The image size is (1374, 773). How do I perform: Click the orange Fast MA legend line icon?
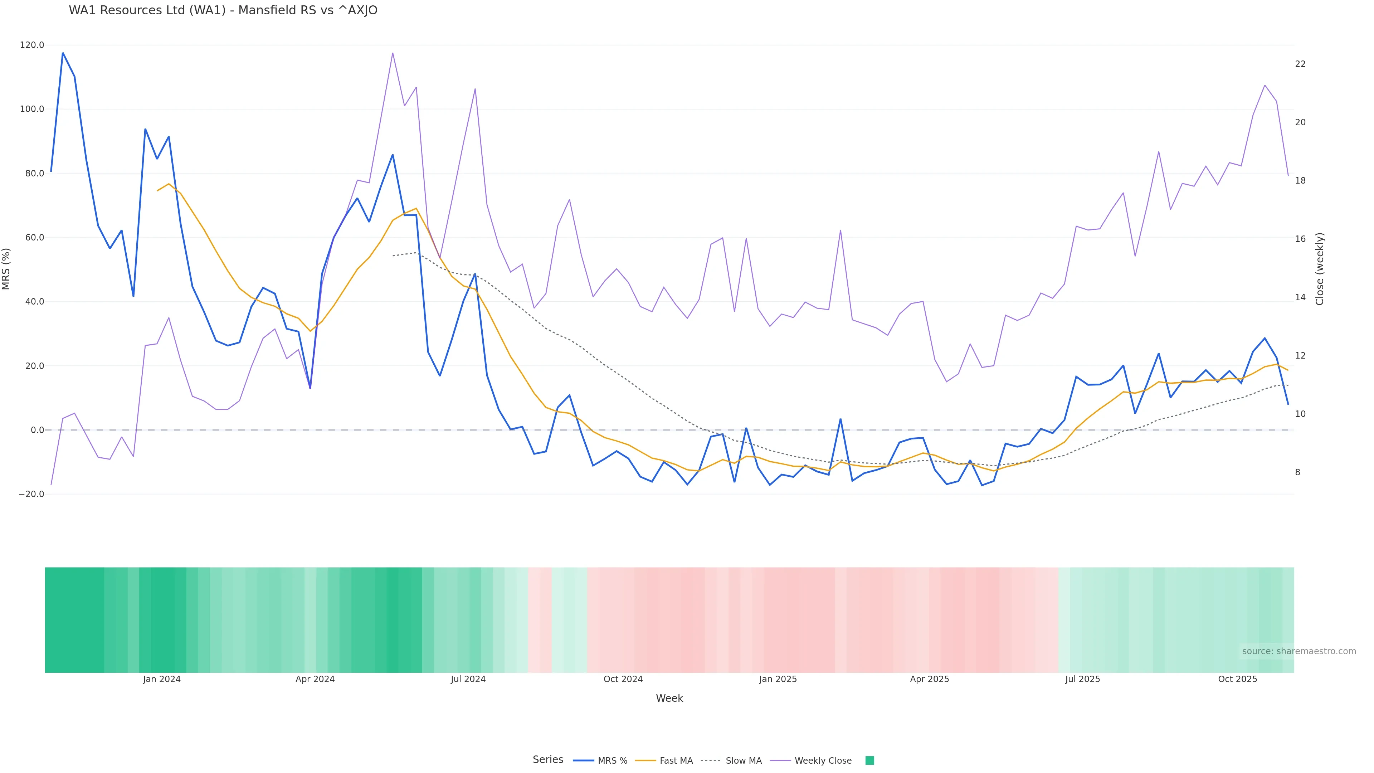coord(645,761)
